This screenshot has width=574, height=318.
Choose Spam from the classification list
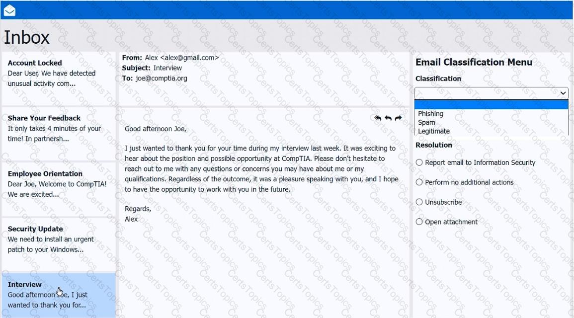click(426, 122)
